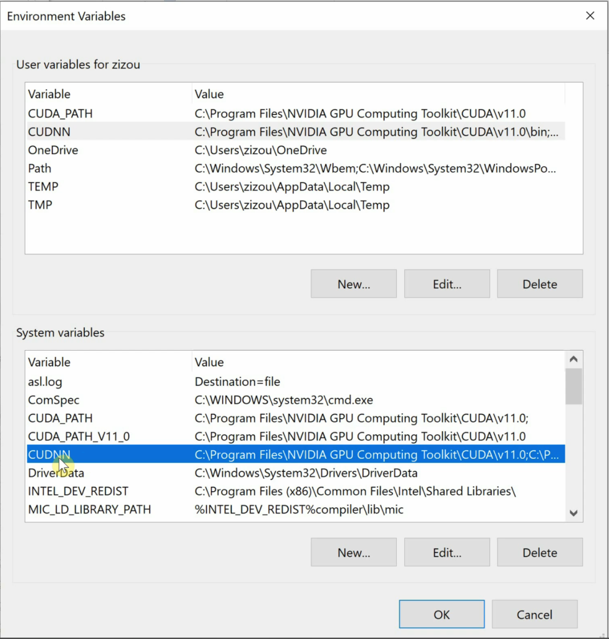This screenshot has height=639, width=609.
Task: Sort by the Variable column header
Action: (49, 94)
